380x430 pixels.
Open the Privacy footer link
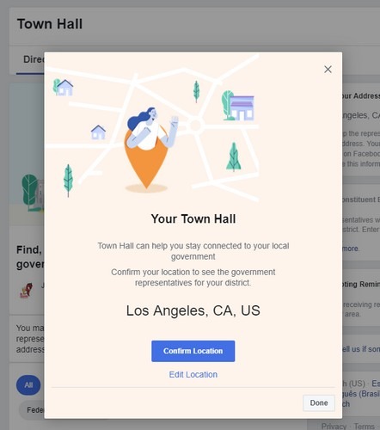tap(334, 427)
